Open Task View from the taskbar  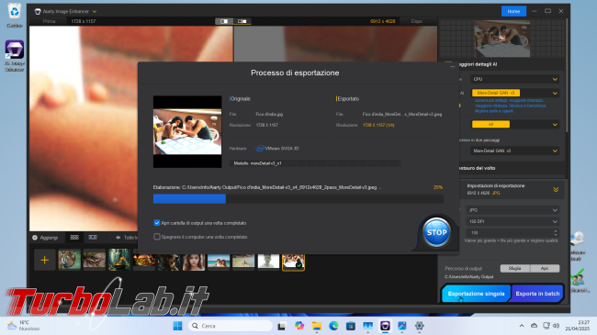281,326
